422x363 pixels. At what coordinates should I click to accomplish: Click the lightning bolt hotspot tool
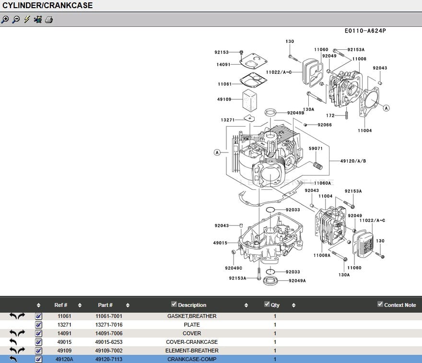25,20
